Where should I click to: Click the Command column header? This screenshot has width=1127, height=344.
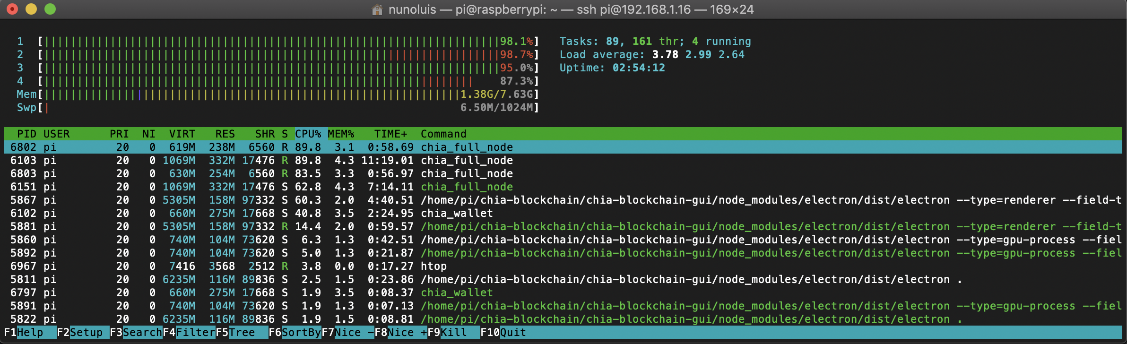(443, 134)
